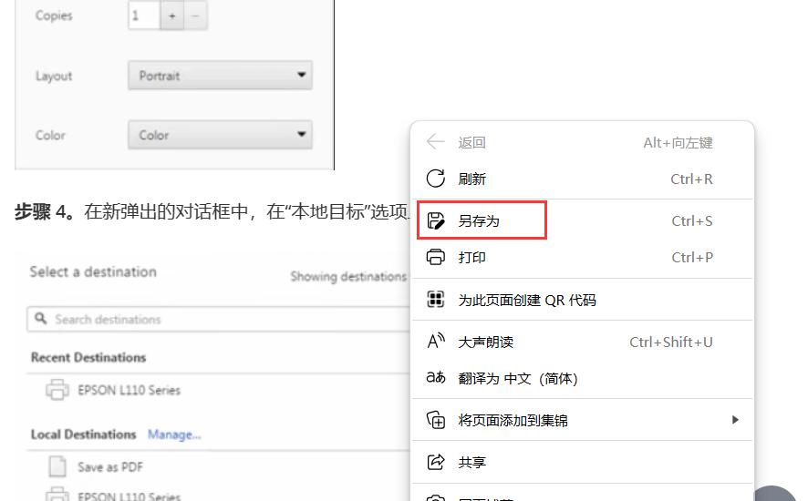Click the Select a destination title

[93, 271]
